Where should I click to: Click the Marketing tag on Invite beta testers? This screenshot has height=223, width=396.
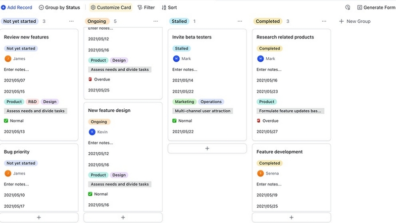coord(185,102)
